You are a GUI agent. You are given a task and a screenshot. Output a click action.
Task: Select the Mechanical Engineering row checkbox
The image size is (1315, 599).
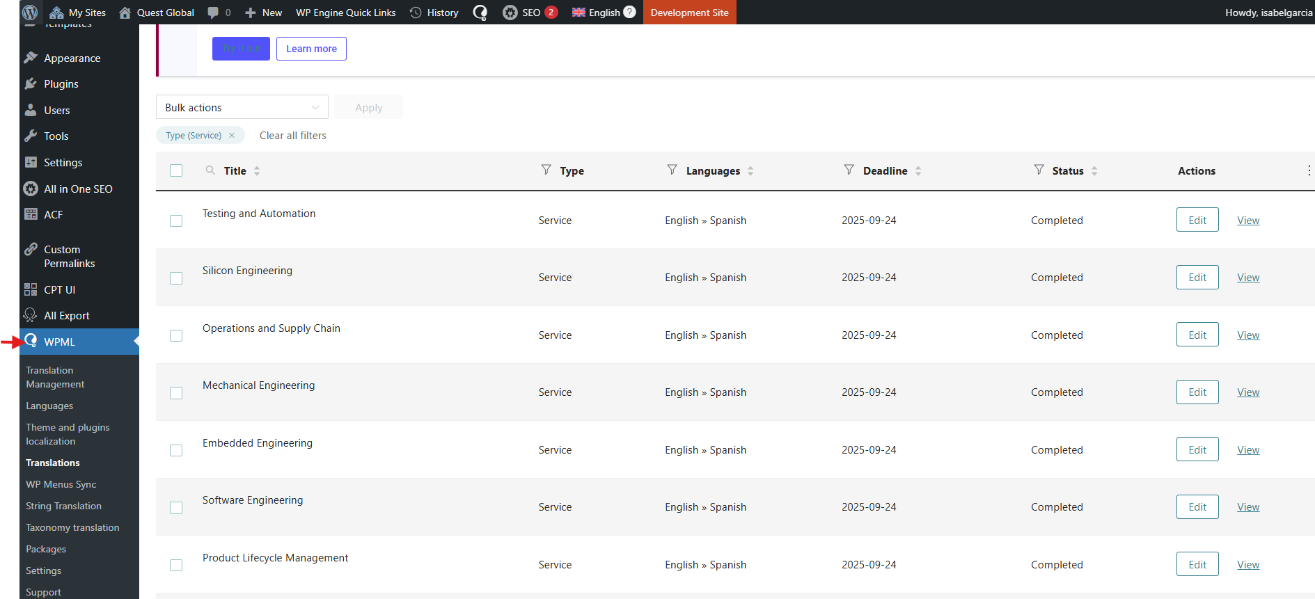click(176, 393)
